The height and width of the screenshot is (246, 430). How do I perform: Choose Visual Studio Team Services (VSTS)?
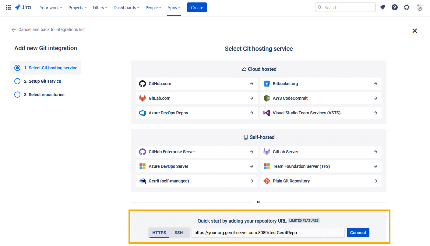(321, 113)
